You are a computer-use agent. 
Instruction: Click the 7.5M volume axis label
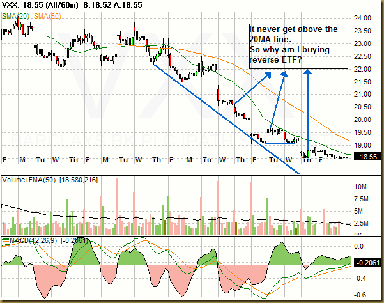361,199
